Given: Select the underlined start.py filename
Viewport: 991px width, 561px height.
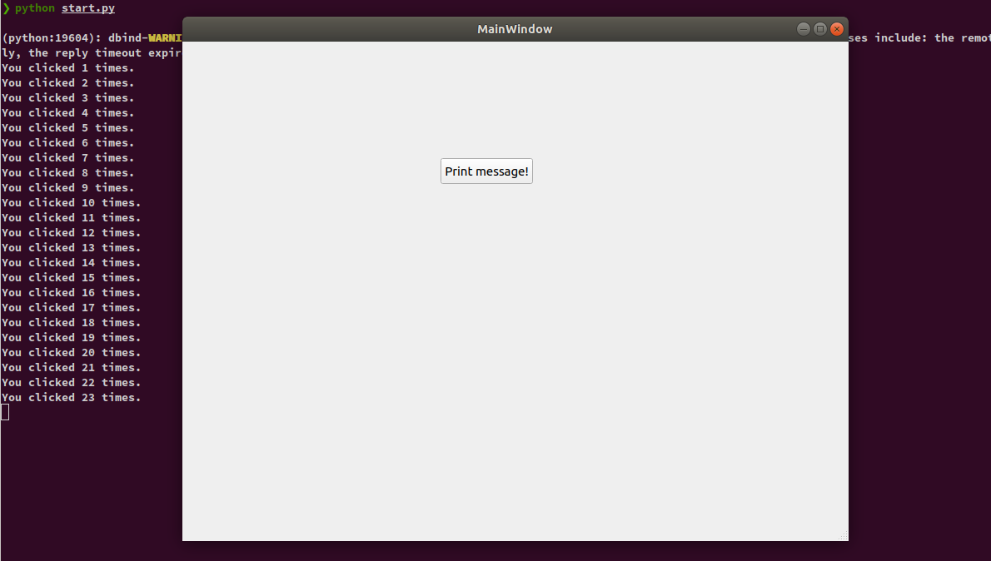Looking at the screenshot, I should [x=87, y=8].
